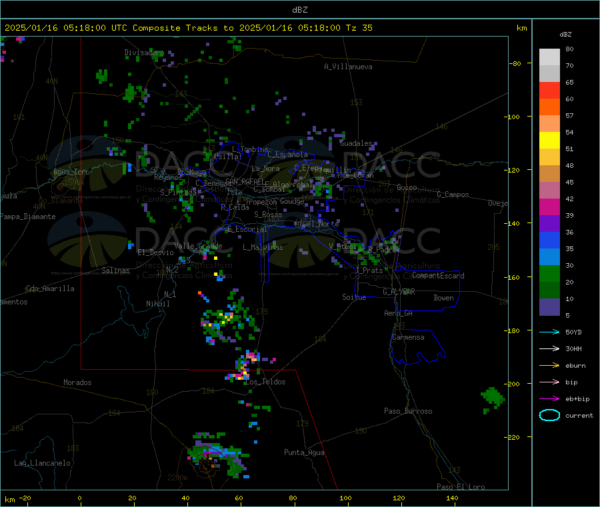The image size is (600, 507).
Task: Click the 30HM white arrow legend icon
Action: pos(549,348)
